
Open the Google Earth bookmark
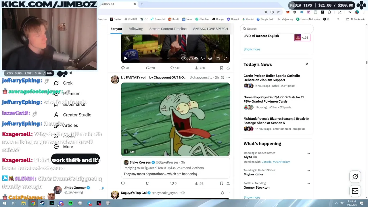(x=265, y=19)
